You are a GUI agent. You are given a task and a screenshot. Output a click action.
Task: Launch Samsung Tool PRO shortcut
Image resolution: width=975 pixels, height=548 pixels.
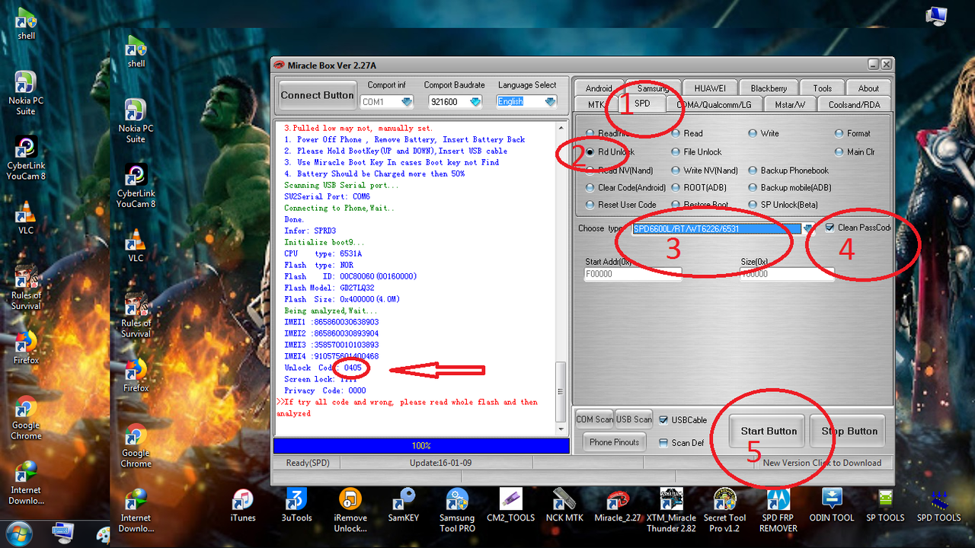point(457,510)
